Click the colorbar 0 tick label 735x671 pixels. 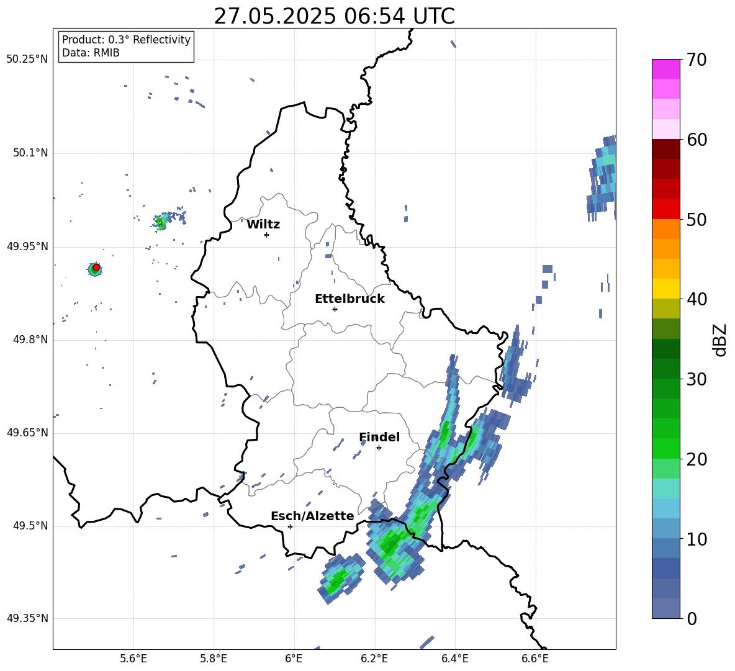[692, 618]
